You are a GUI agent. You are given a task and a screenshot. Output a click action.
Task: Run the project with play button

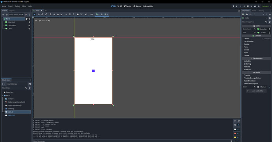pos(237,6)
